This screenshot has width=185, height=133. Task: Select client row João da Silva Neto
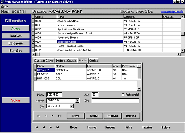pos(106,21)
